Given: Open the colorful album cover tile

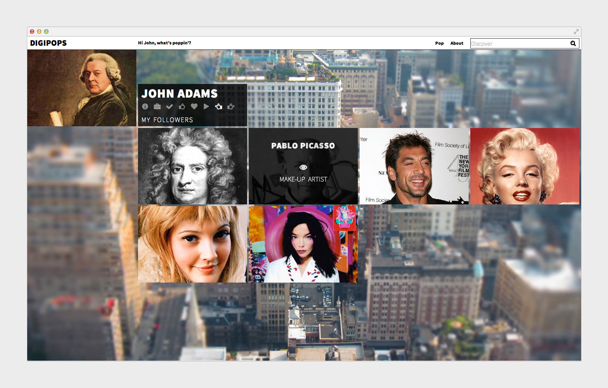Looking at the screenshot, I should tap(303, 244).
